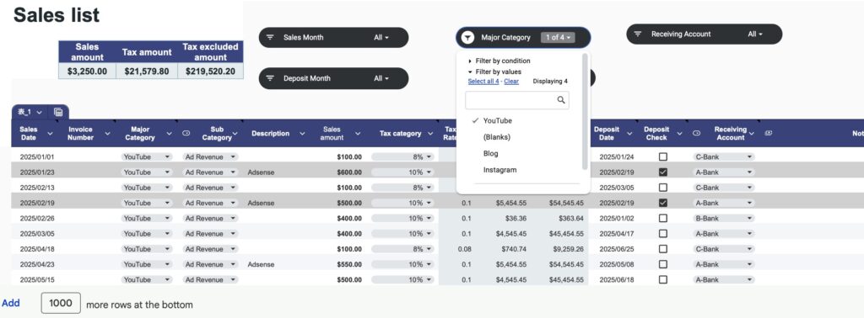Open the Major Category 1 of 4 dropdown
The width and height of the screenshot is (864, 318).
[x=558, y=37]
